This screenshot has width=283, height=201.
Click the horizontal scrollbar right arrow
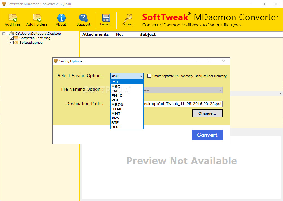click(x=280, y=93)
